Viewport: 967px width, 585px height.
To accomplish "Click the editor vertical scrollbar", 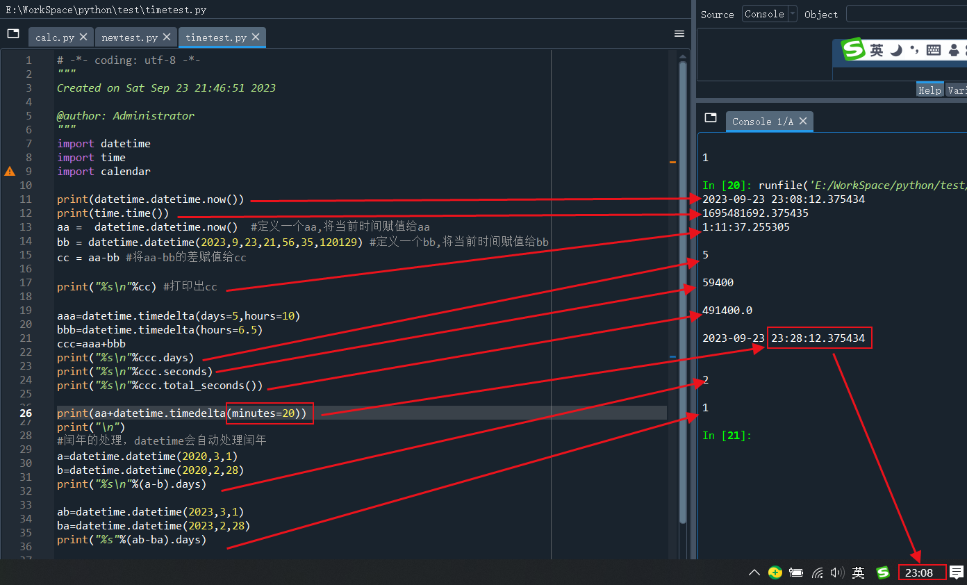I will click(683, 292).
